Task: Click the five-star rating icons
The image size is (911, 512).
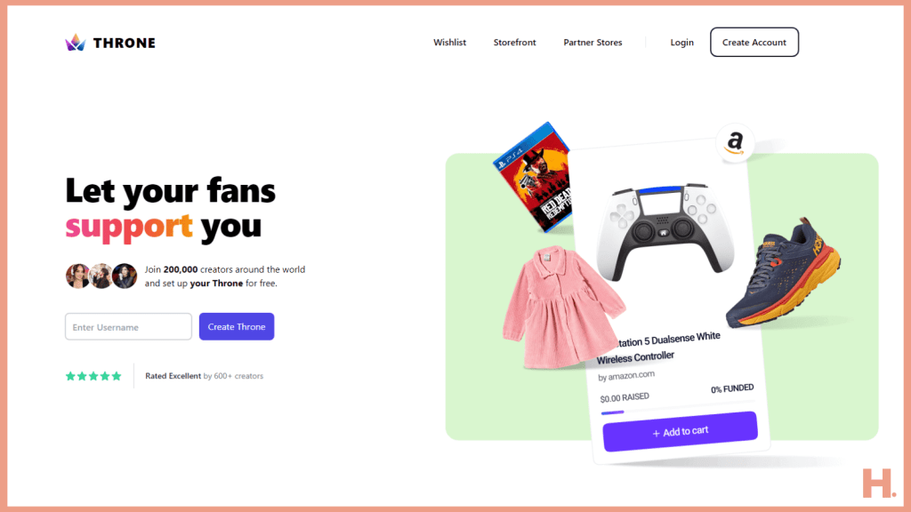Action: click(93, 376)
